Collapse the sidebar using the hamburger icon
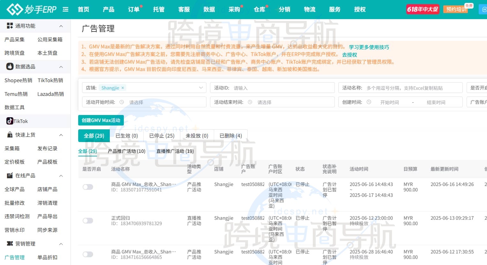 [65, 9]
